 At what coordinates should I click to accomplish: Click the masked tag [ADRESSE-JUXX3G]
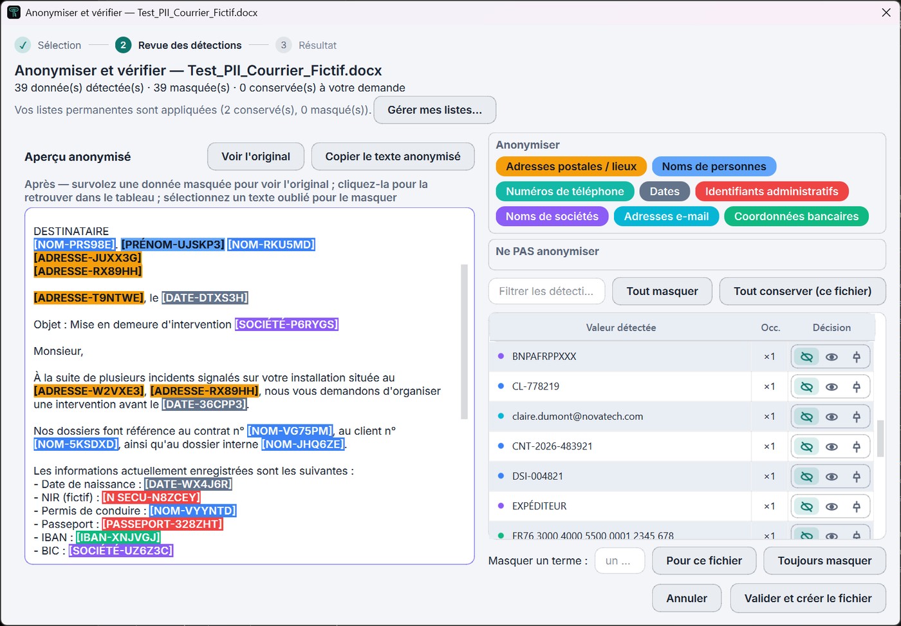pyautogui.click(x=88, y=258)
